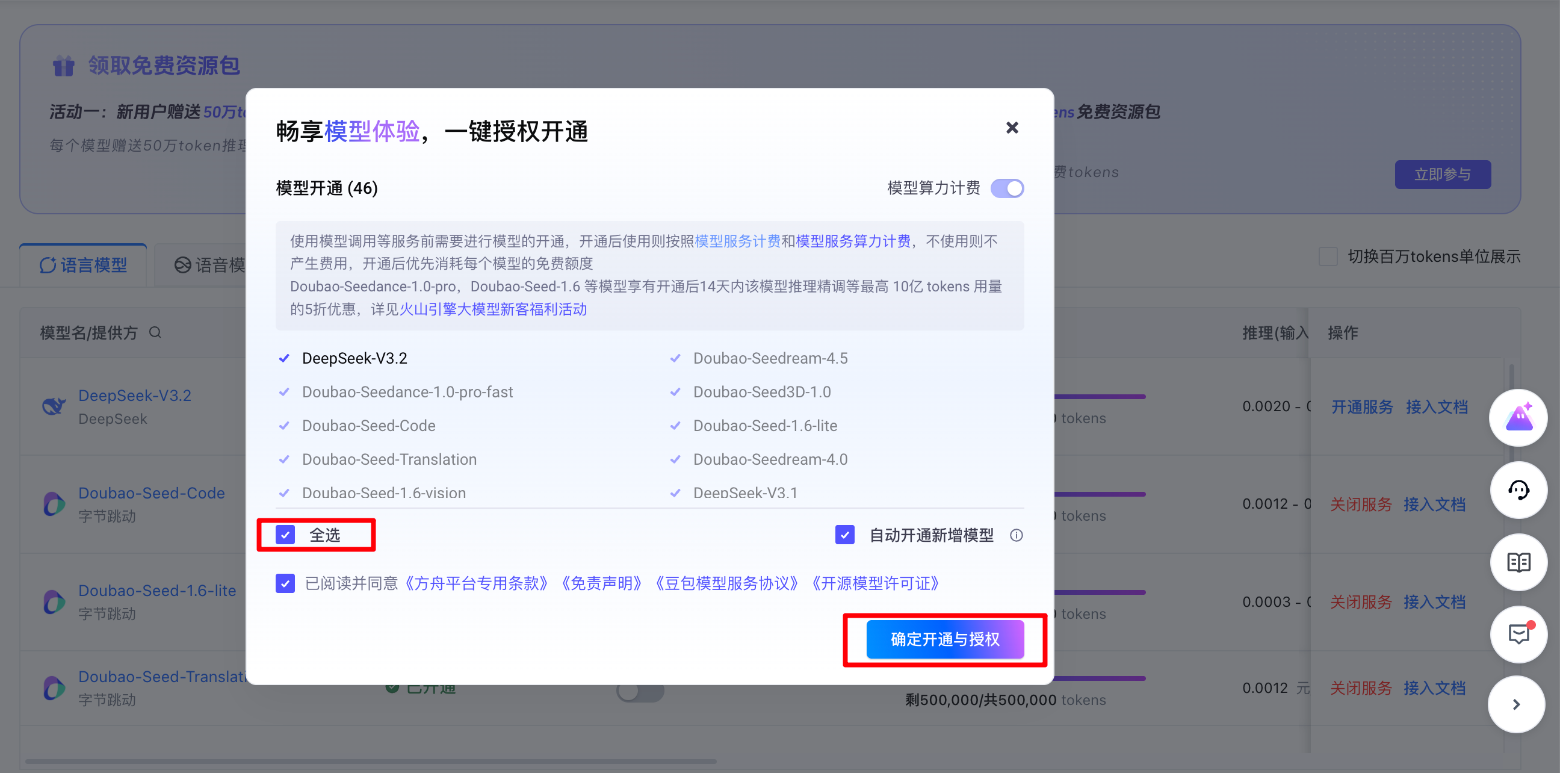Click Doubao-Seed-1.6-lite model name in table
The width and height of the screenshot is (1560, 773).
tap(157, 591)
